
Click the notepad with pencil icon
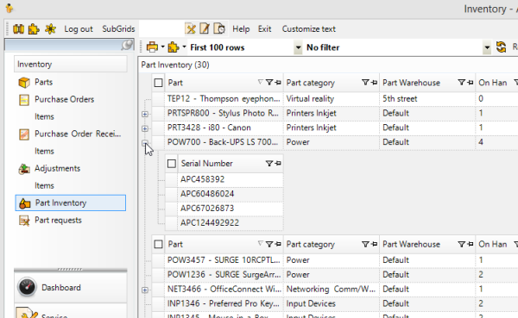(x=205, y=29)
